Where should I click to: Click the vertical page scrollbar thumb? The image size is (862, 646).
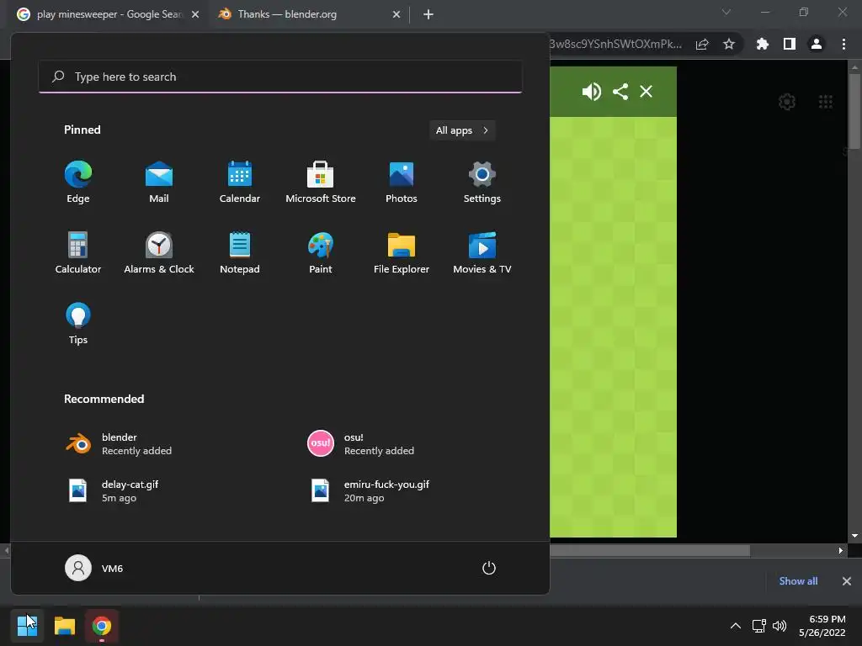pyautogui.click(x=854, y=111)
